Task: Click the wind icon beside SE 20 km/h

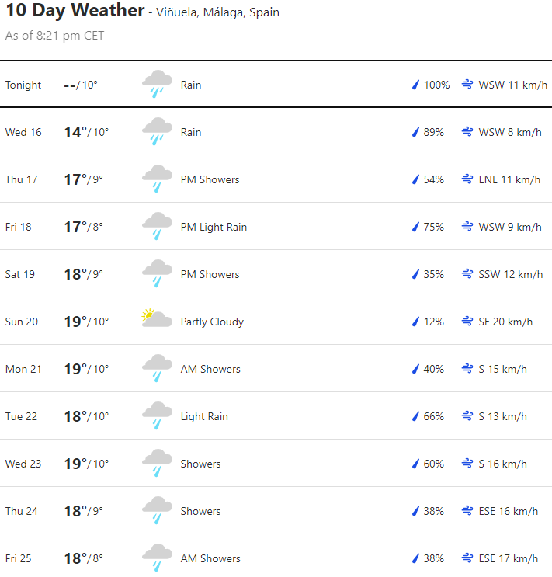Action: [467, 322]
